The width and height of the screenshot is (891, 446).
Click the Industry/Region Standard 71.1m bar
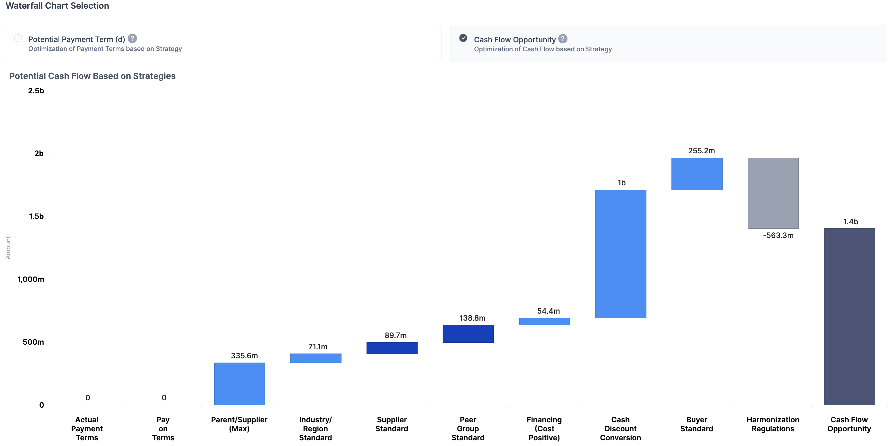316,358
